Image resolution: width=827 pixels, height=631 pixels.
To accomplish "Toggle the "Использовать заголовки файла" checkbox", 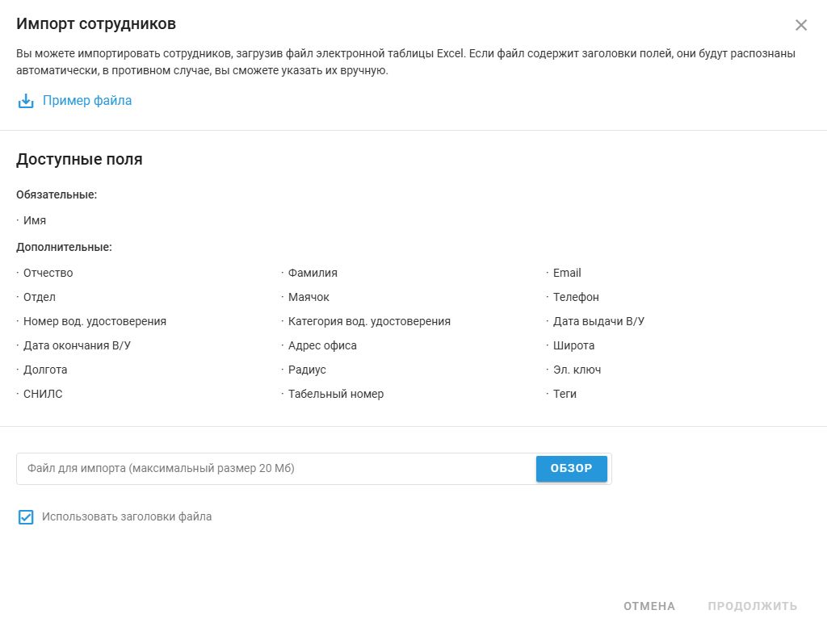I will [x=26, y=517].
